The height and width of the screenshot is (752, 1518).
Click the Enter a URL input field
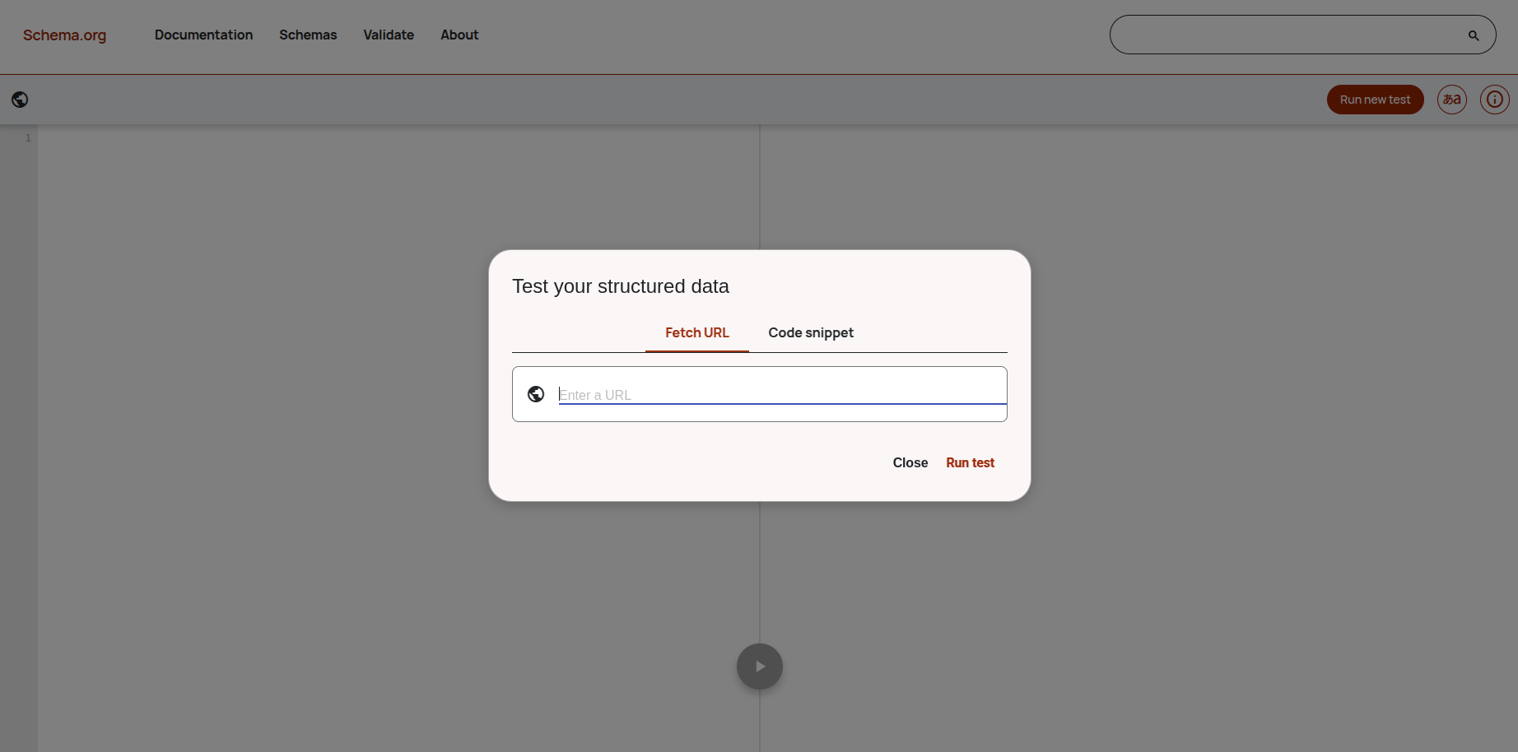click(x=782, y=395)
